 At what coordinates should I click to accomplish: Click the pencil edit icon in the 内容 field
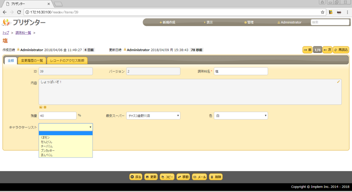click(x=338, y=82)
